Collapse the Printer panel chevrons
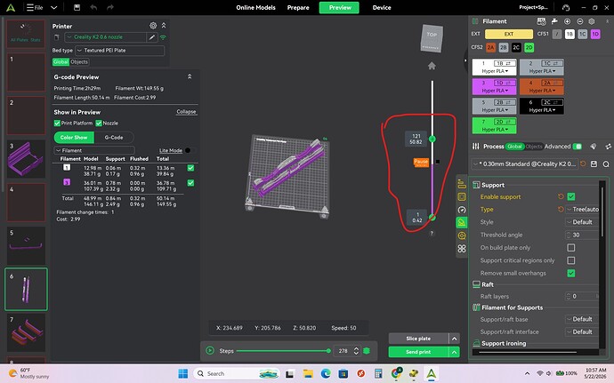 164,26
